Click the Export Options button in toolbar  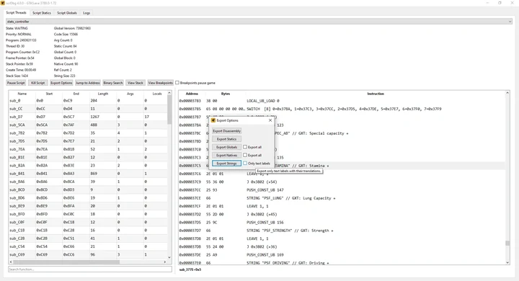[x=61, y=83]
